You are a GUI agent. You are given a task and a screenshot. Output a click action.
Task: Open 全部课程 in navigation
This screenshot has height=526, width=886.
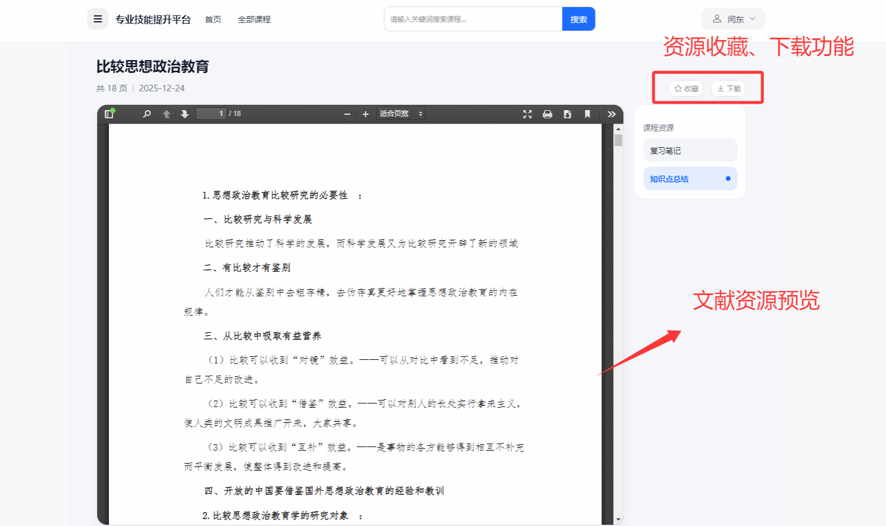254,19
